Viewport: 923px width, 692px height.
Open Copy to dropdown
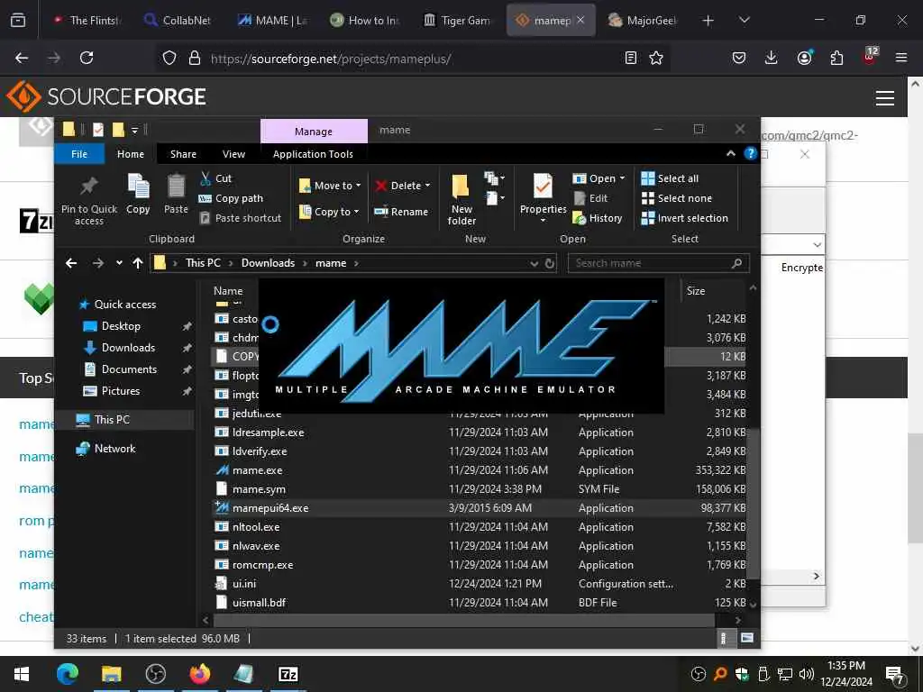(329, 211)
